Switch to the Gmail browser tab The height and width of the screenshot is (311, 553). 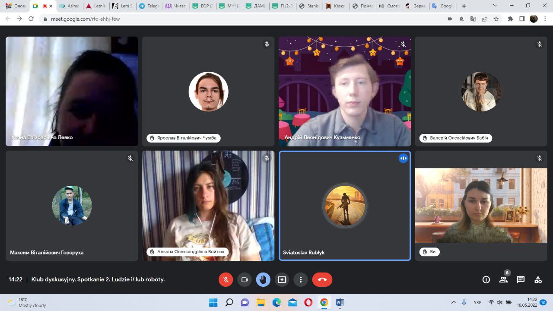coord(15,6)
